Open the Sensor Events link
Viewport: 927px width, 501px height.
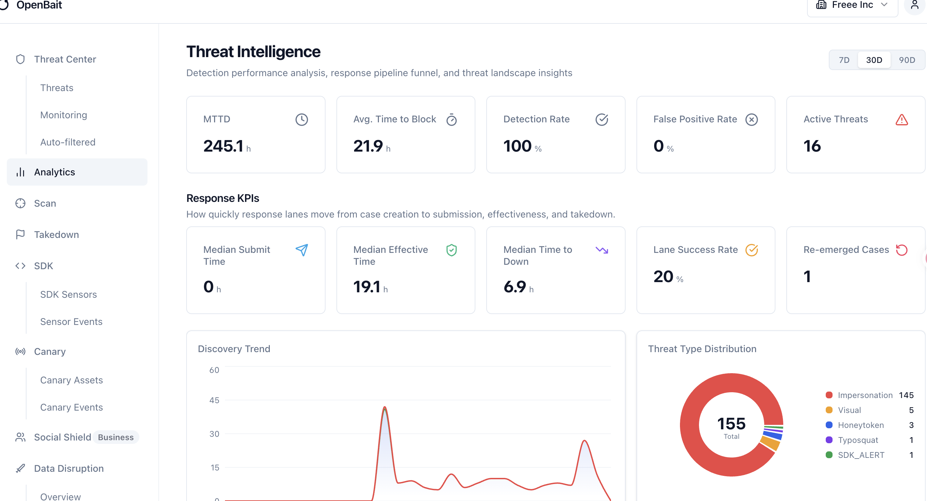[x=71, y=322]
